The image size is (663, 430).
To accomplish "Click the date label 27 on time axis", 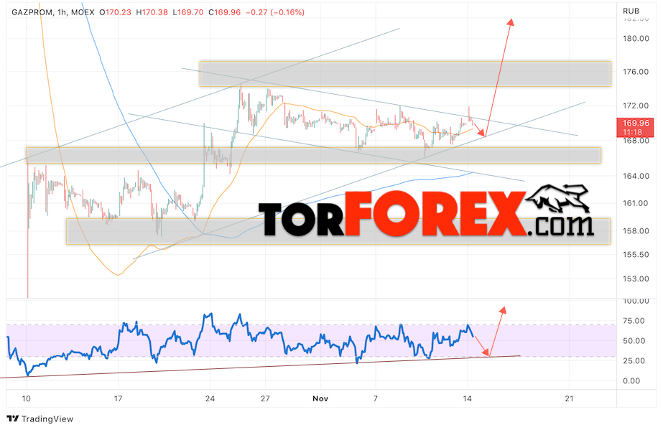I will pos(264,398).
